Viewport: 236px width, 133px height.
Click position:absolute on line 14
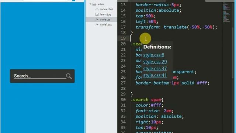coord(158,10)
